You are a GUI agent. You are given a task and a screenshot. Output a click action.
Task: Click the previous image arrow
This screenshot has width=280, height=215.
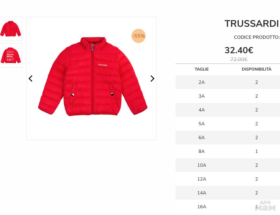click(x=31, y=79)
